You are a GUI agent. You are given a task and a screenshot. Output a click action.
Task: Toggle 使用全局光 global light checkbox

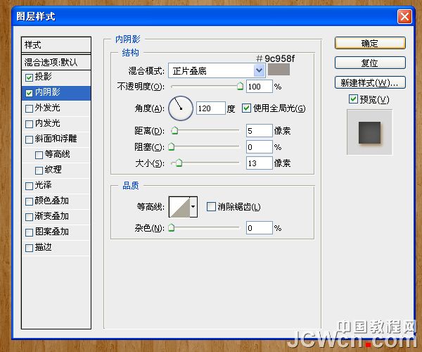click(x=247, y=108)
